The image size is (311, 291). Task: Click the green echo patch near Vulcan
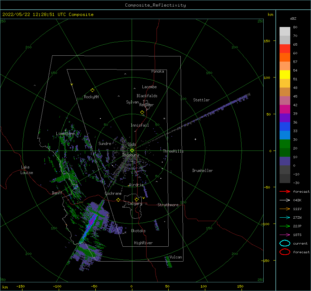(x=168, y=262)
